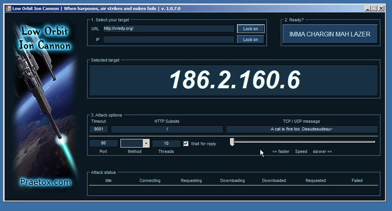
Task: Click the 'slower =>' speed label
Action: (322, 151)
